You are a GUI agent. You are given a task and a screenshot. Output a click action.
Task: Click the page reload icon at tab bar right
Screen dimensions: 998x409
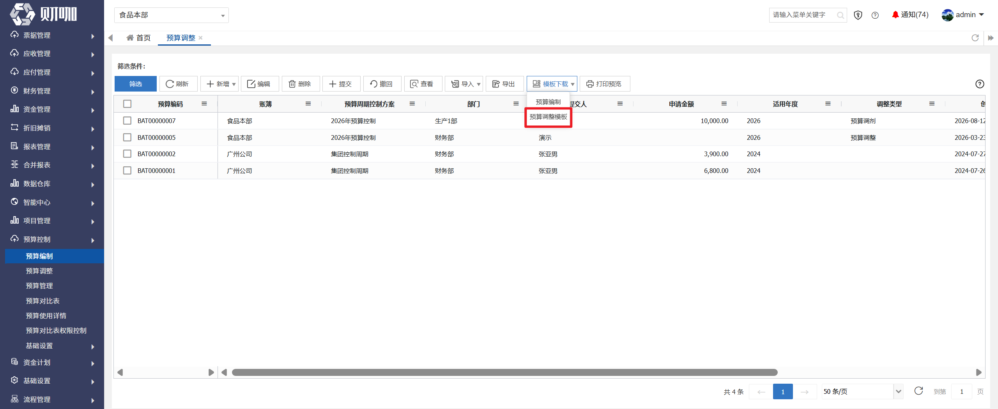(x=975, y=38)
